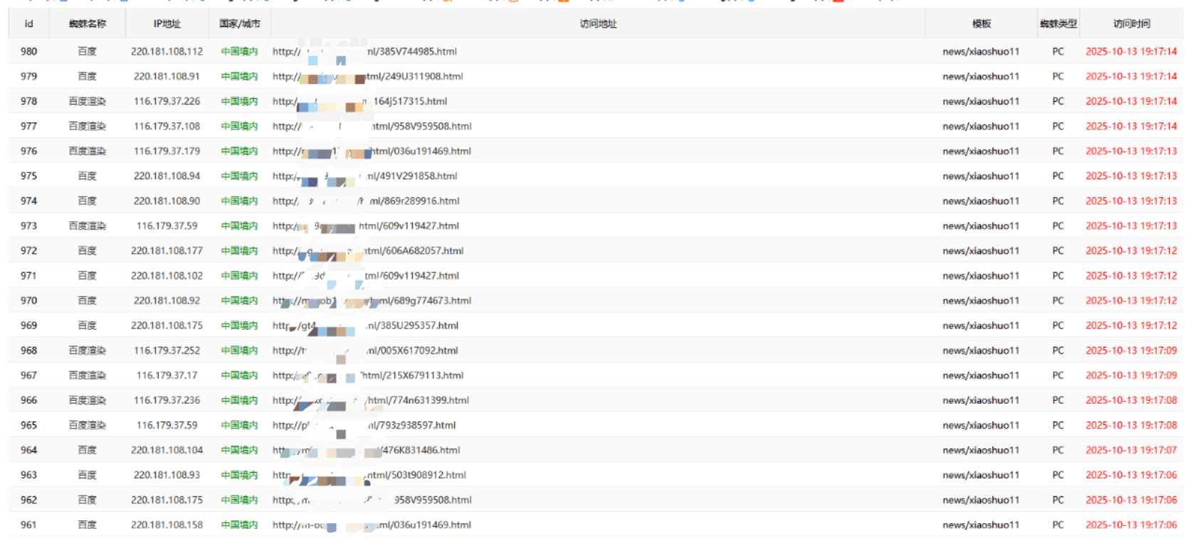The height and width of the screenshot is (541, 1196).
Task: Open URL ending 774n631399.html
Action: click(371, 400)
